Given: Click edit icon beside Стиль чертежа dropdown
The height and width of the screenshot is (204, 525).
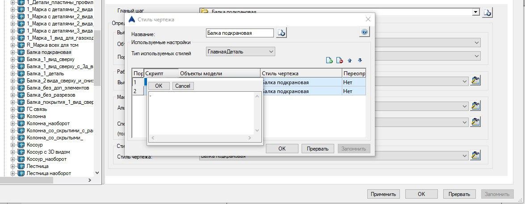Looking at the screenshot, I should [x=475, y=155].
